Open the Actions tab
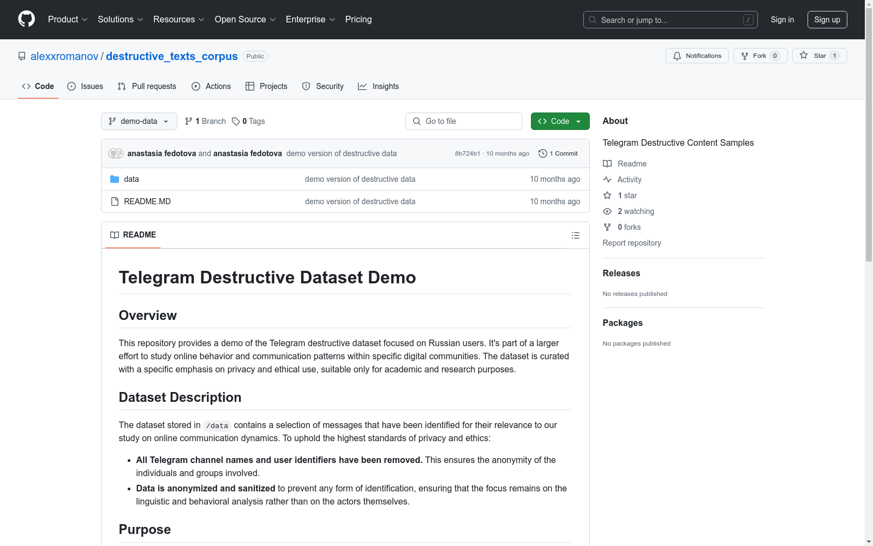The image size is (873, 546). pos(211,86)
